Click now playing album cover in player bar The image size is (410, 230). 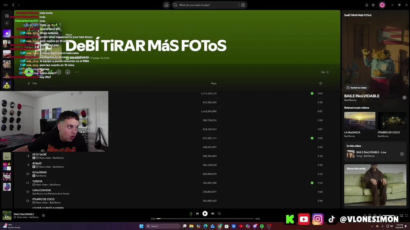tap(7, 215)
